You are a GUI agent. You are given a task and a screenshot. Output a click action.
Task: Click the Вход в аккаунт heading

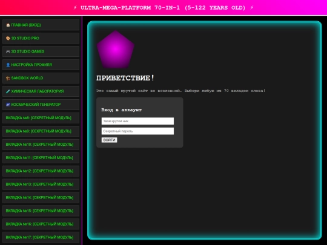121,109
